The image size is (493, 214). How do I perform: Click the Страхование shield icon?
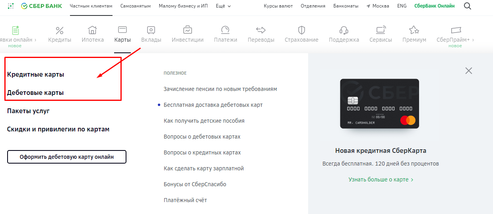pos(301,30)
